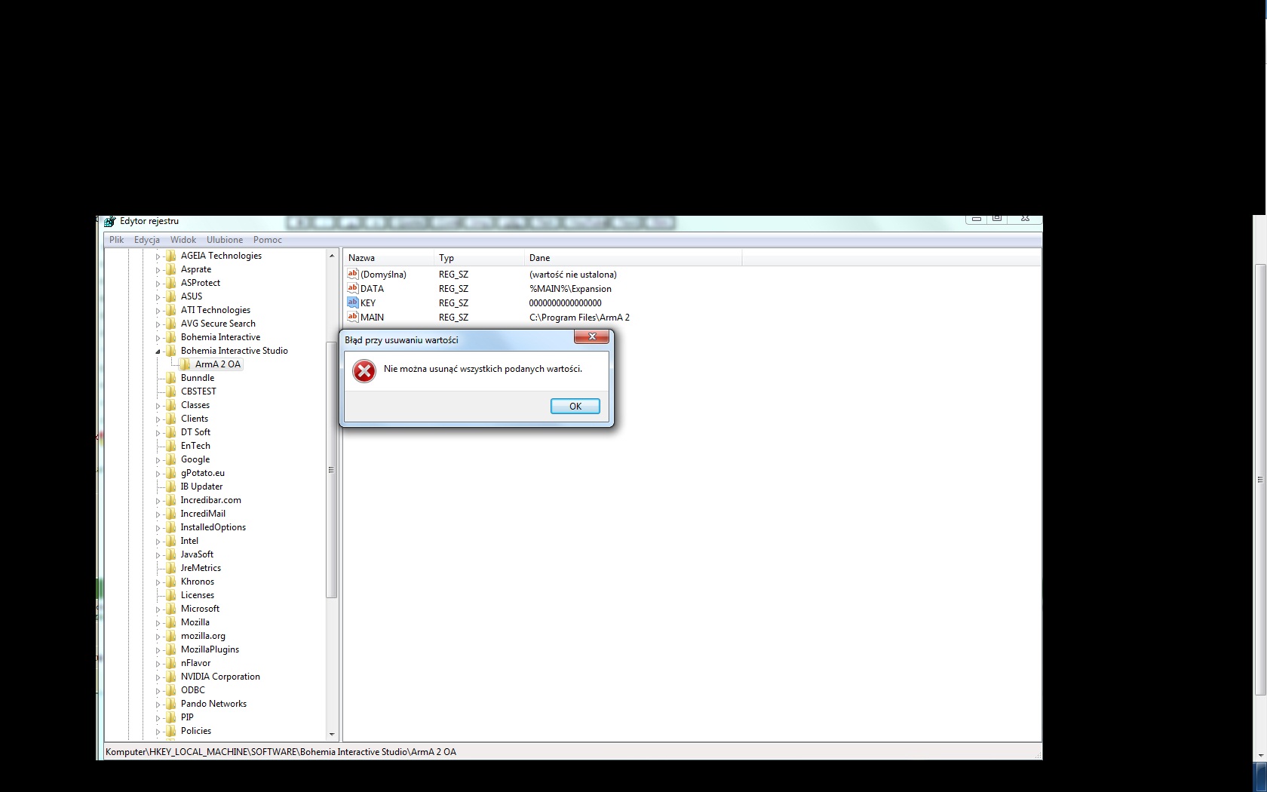Select the mozilla.org tree item
Image resolution: width=1267 pixels, height=792 pixels.
(203, 636)
